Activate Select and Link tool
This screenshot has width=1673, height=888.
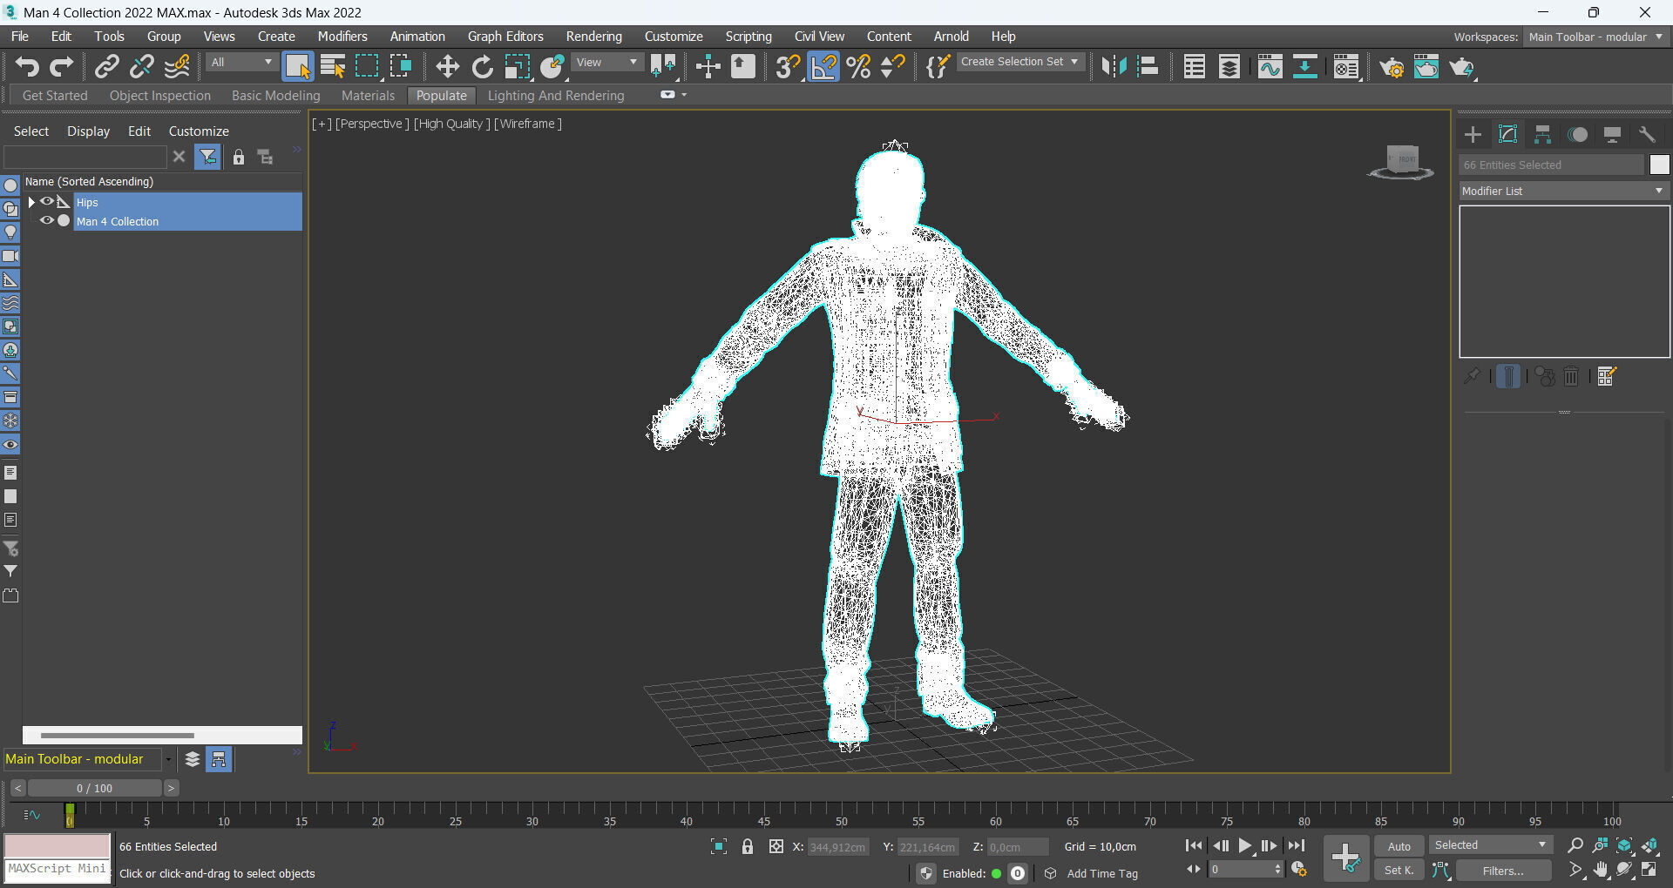(107, 67)
